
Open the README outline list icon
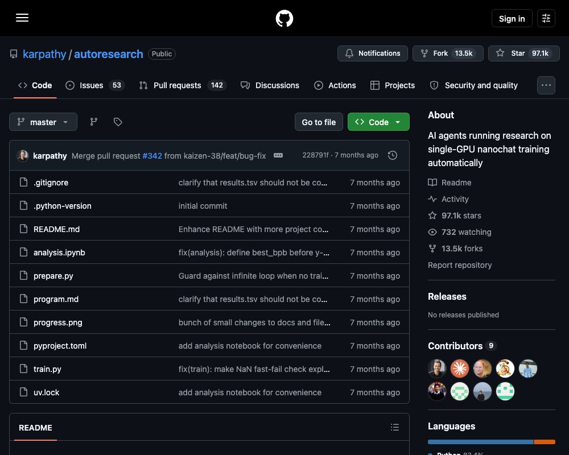pyautogui.click(x=395, y=427)
